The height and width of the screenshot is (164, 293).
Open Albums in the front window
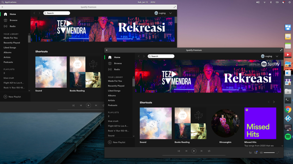coord(112,96)
